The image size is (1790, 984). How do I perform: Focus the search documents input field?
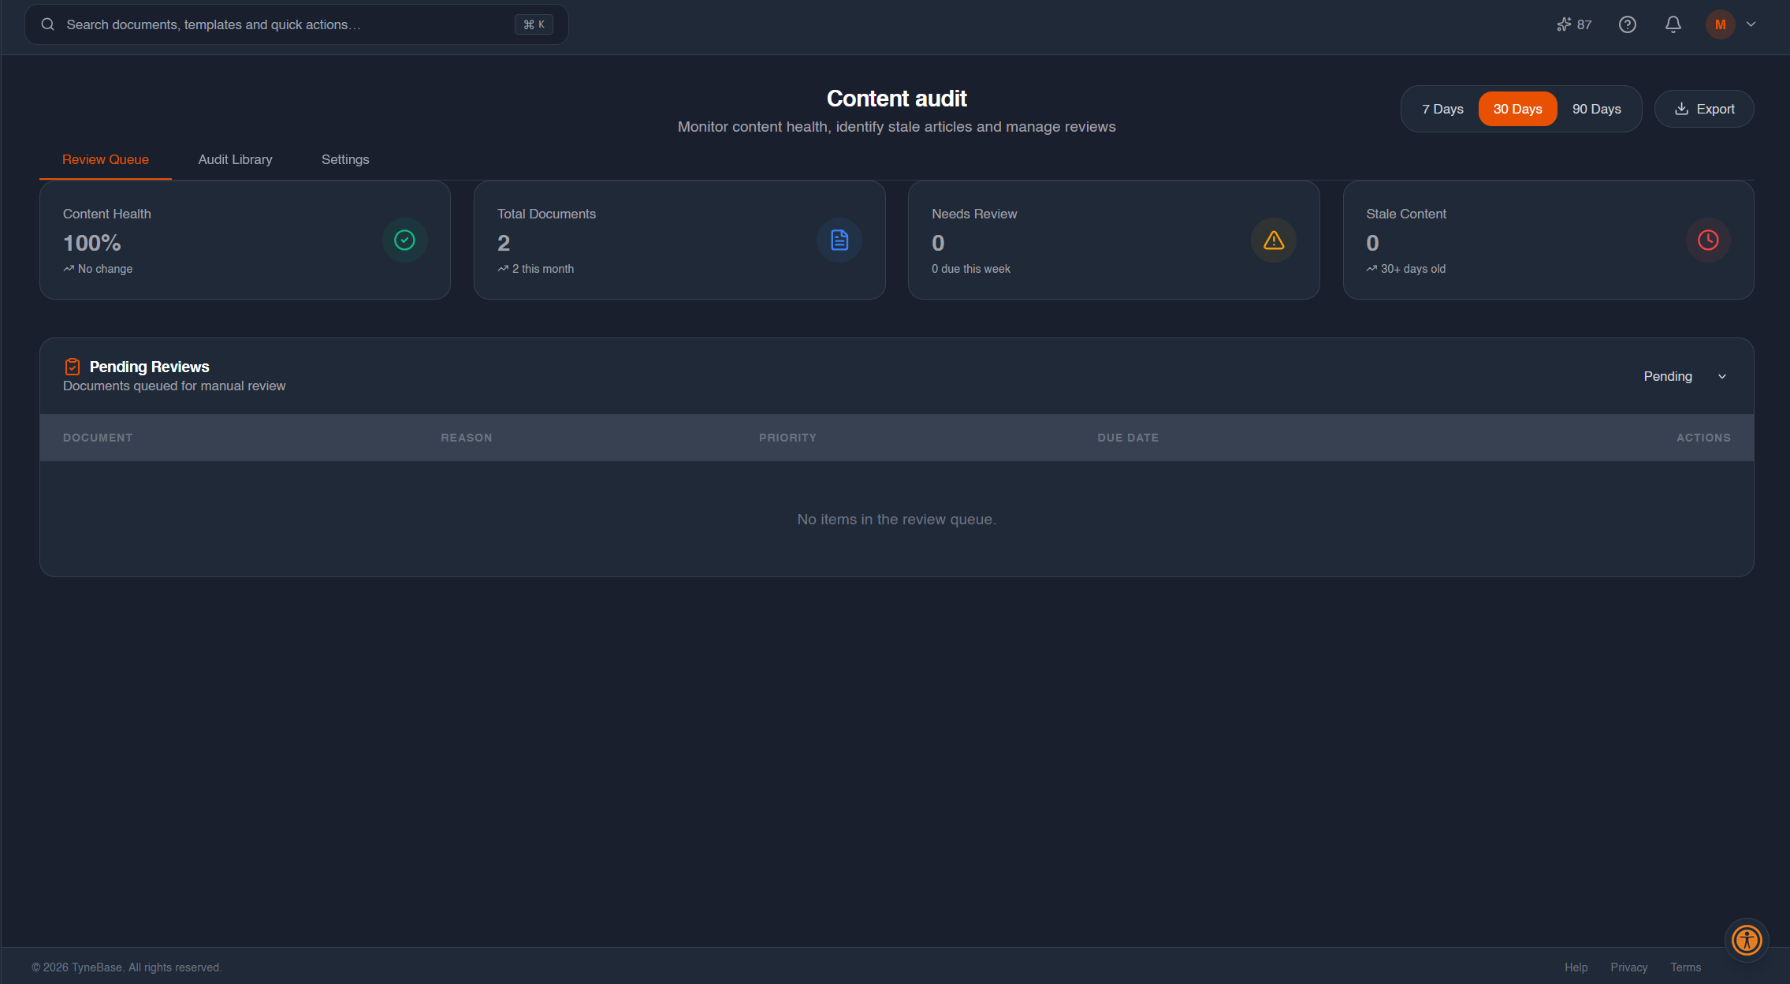click(296, 24)
